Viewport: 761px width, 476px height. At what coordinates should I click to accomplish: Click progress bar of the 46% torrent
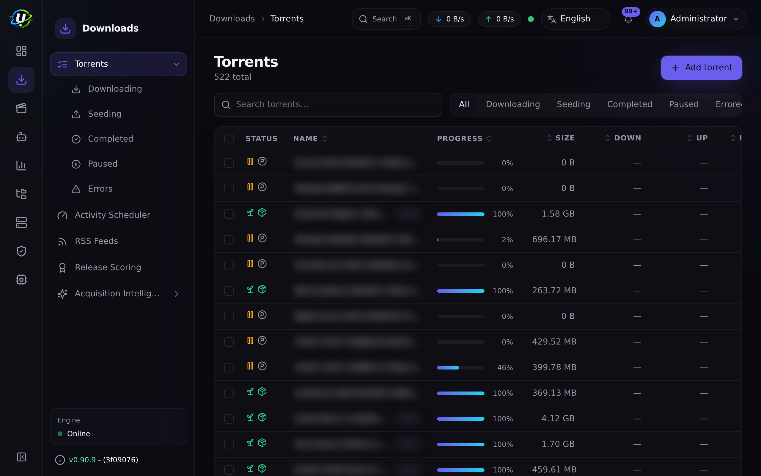(x=460, y=368)
